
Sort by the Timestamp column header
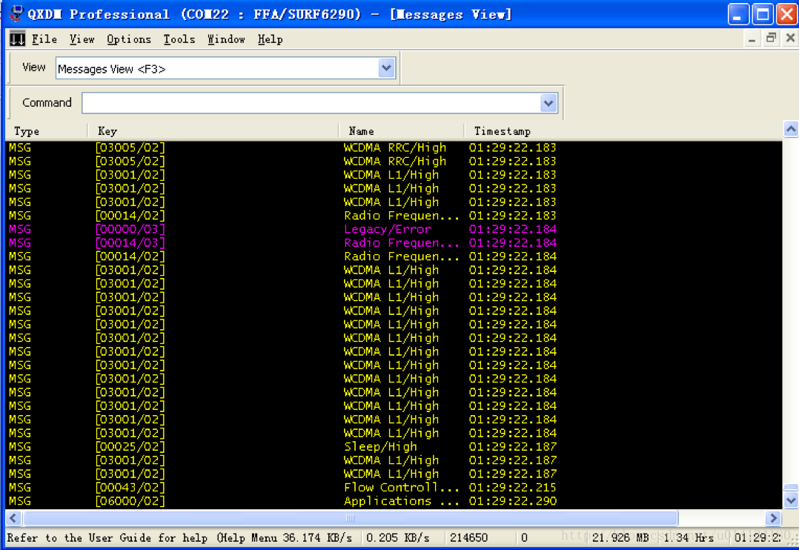[x=623, y=131]
